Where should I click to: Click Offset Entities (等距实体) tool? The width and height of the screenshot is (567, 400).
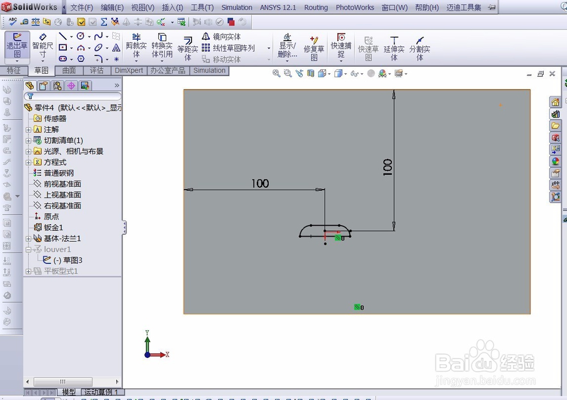[187, 48]
